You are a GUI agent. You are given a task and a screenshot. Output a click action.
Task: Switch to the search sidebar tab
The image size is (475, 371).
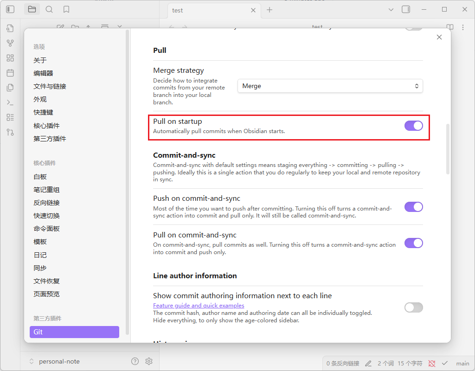[x=49, y=9]
